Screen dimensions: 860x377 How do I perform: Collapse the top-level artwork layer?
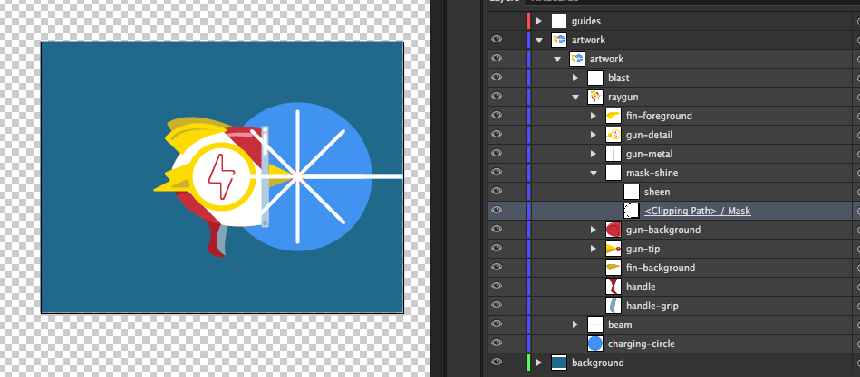(539, 40)
